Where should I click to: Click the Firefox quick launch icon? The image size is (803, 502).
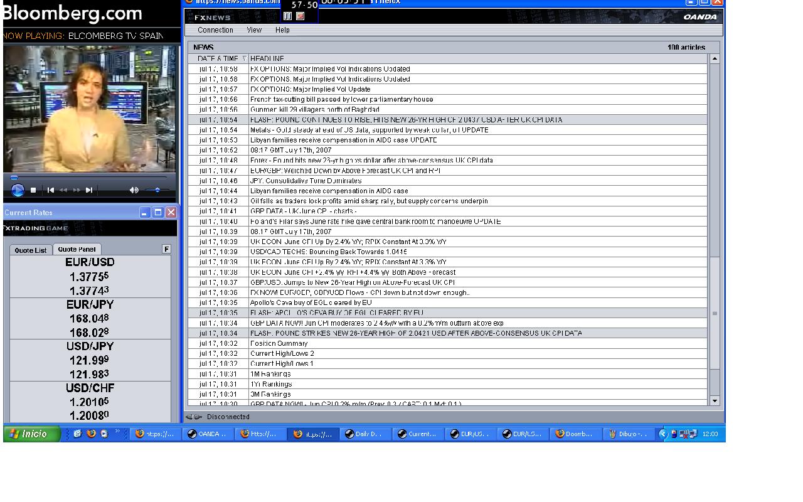coord(91,434)
